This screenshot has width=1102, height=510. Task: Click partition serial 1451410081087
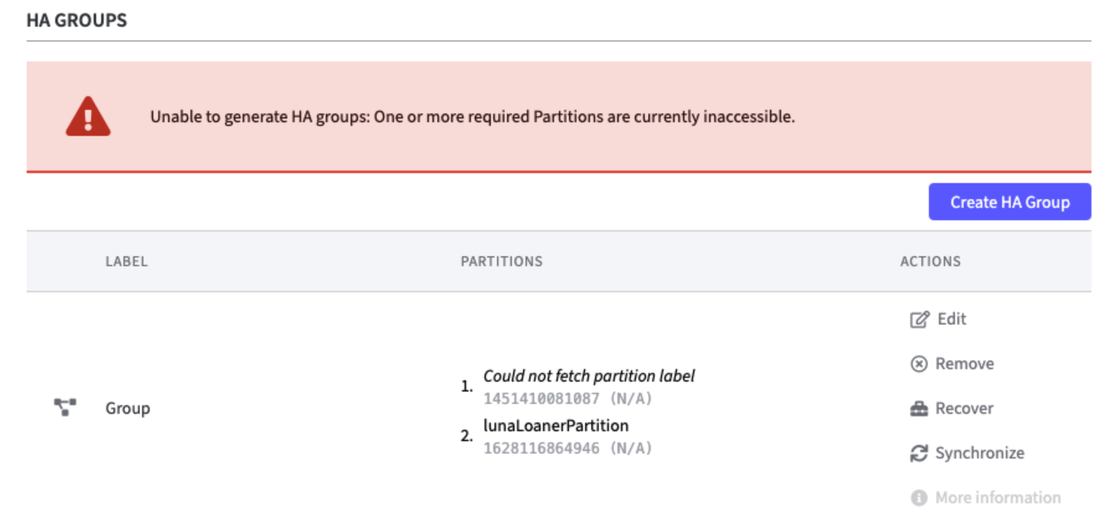pos(541,398)
